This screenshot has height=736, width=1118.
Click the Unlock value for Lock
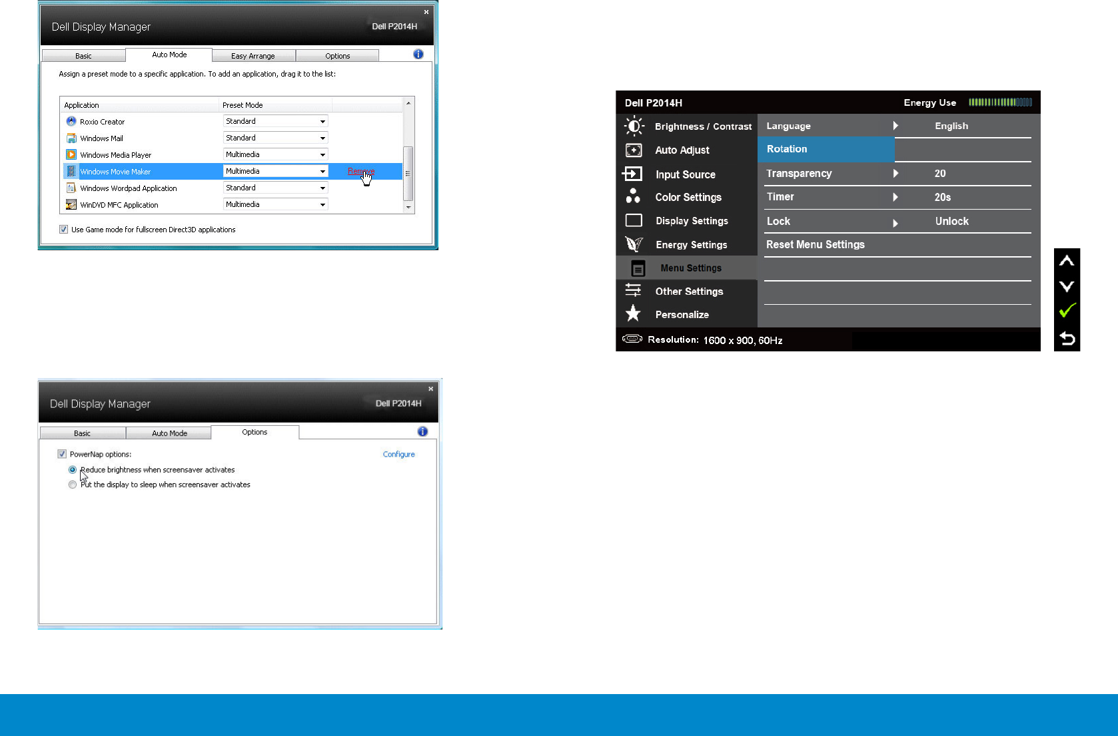[x=951, y=221]
